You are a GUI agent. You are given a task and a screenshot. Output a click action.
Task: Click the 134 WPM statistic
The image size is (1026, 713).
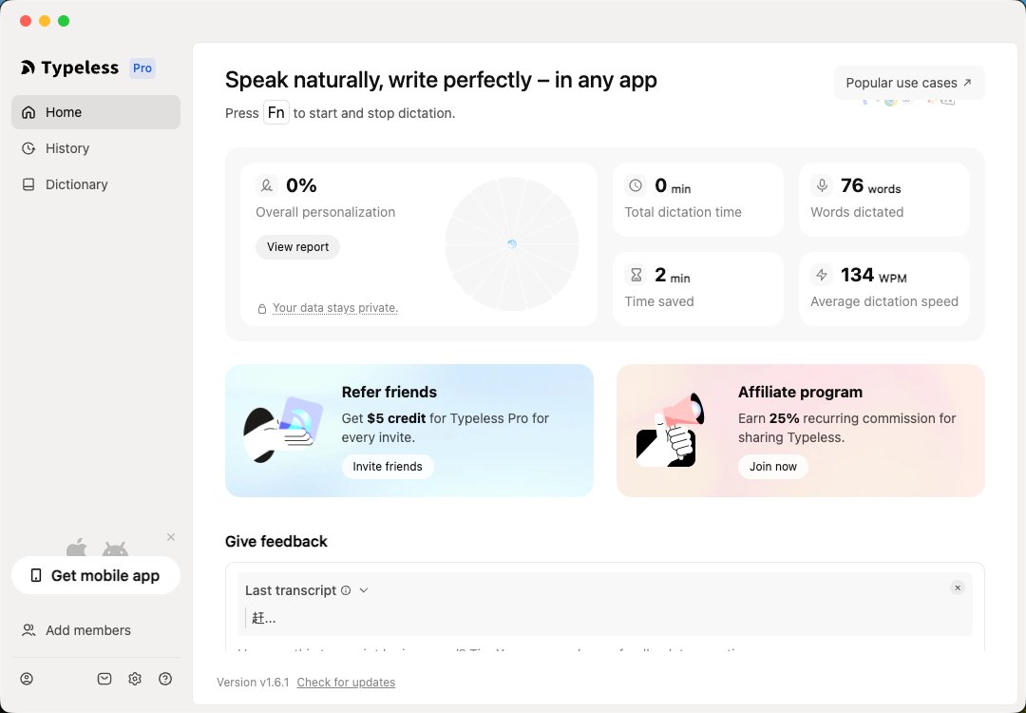874,275
